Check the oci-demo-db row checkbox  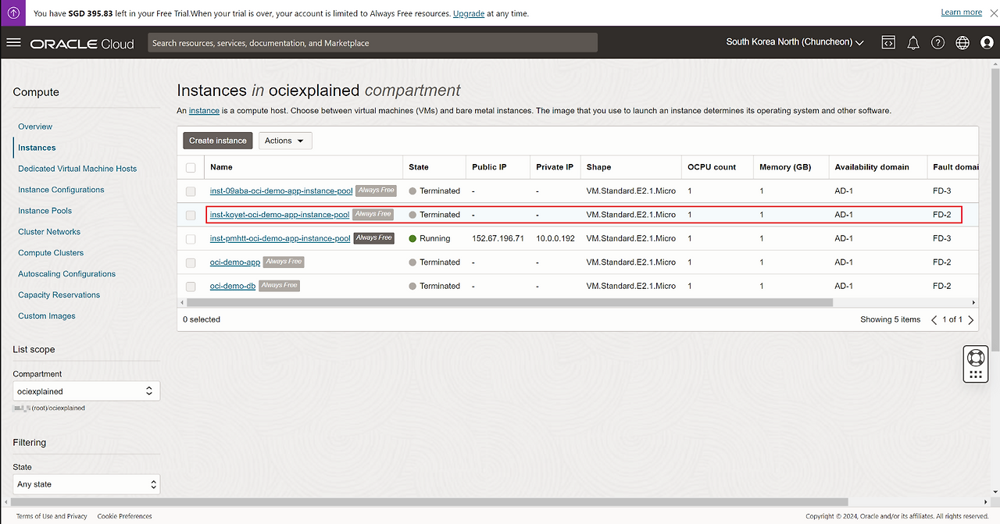[191, 287]
